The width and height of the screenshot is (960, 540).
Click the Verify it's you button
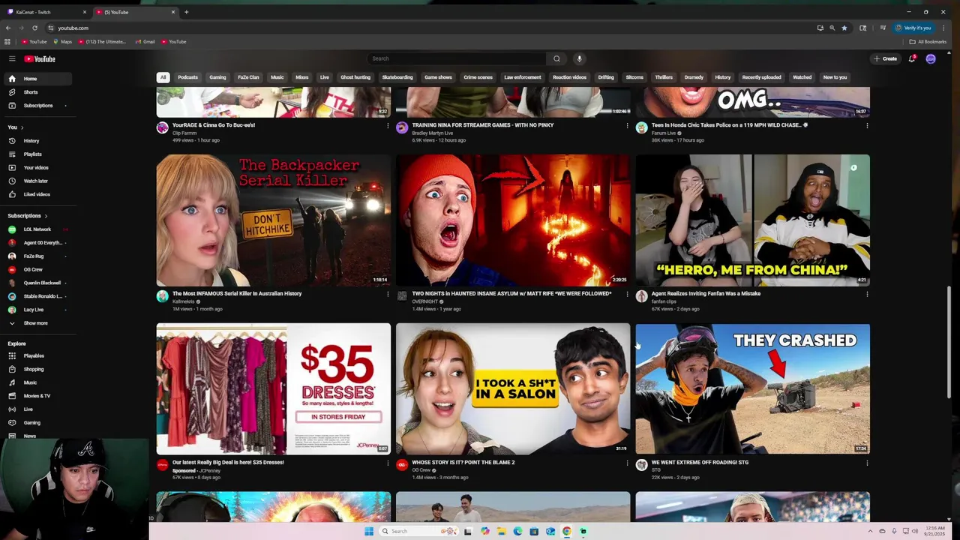pos(913,28)
